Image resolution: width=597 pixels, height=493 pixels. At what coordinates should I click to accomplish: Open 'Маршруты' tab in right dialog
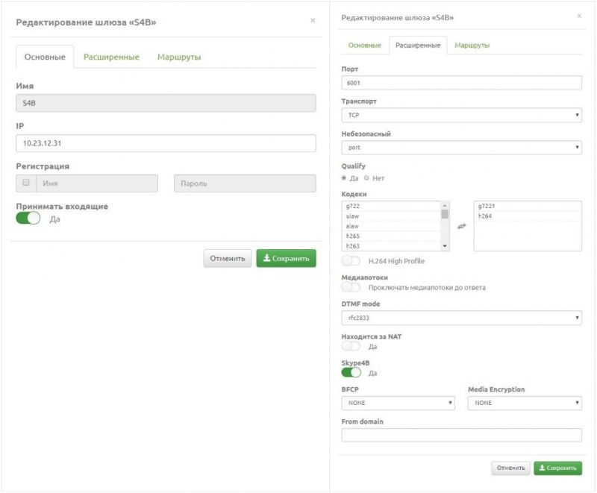472,45
